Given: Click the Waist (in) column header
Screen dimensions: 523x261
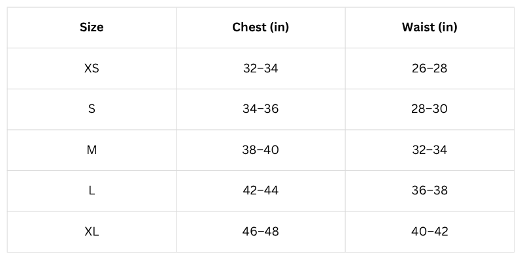Looking at the screenshot, I should coord(430,27).
